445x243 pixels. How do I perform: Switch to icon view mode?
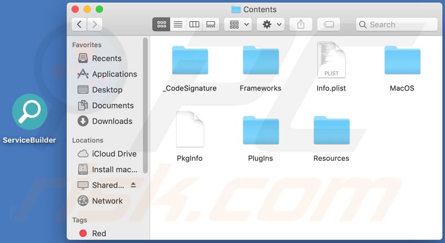(x=162, y=24)
